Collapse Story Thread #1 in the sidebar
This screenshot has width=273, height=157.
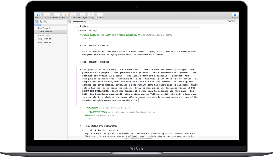(x=36, y=28)
